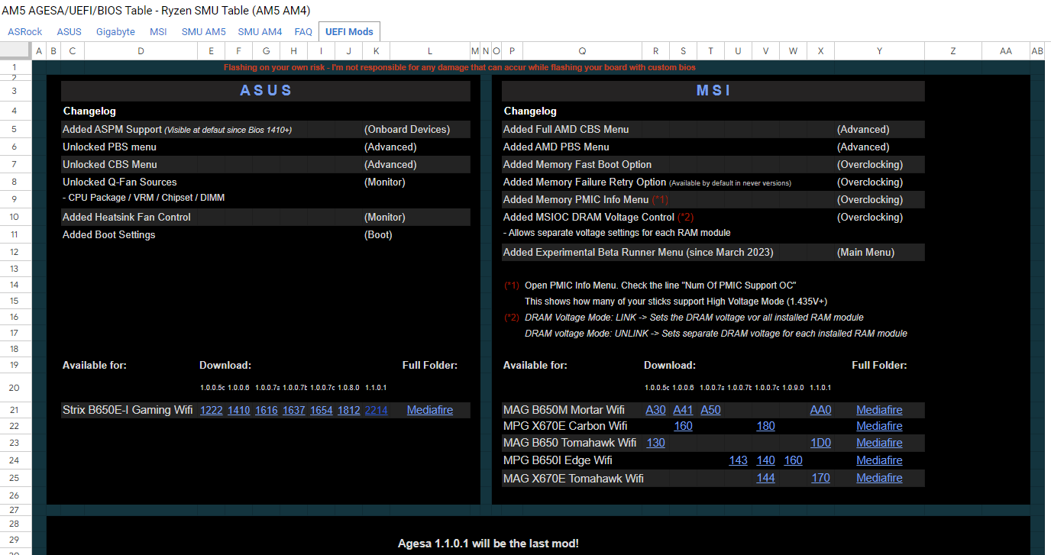Click the 'M S I' section heading
The height and width of the screenshot is (555, 1051).
point(713,91)
